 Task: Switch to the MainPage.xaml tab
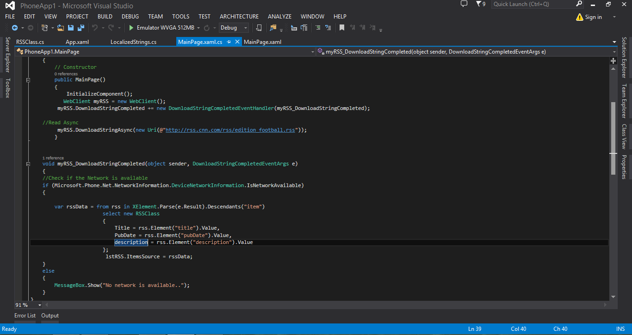(x=262, y=42)
